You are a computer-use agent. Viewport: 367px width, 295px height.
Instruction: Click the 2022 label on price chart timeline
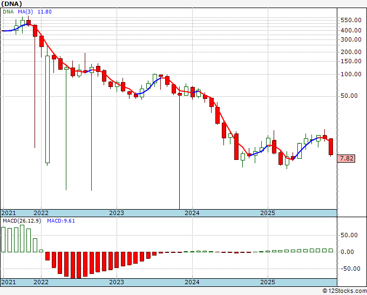pos(41,213)
